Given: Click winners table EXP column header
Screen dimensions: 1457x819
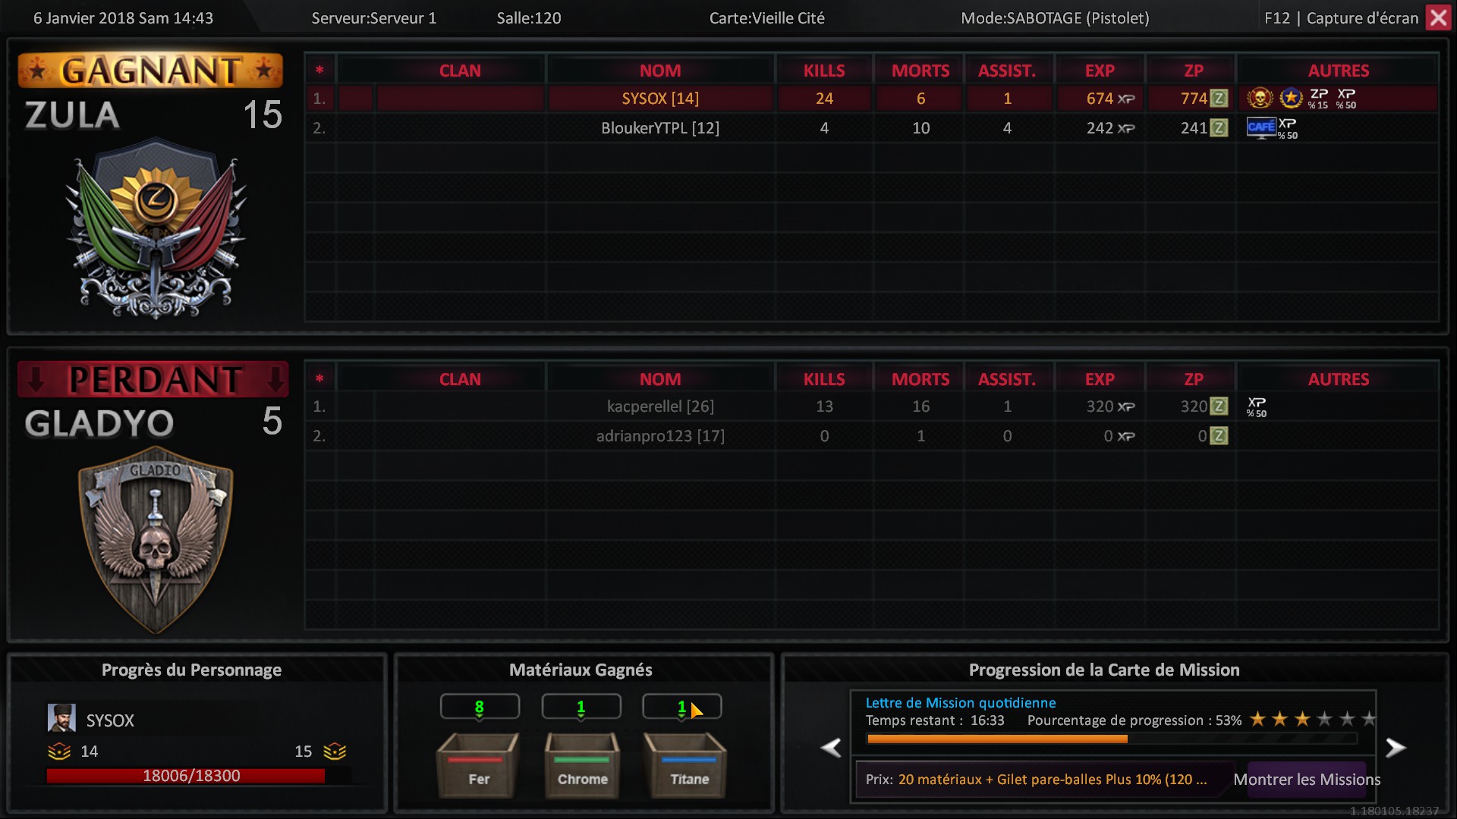Looking at the screenshot, I should tap(1099, 71).
